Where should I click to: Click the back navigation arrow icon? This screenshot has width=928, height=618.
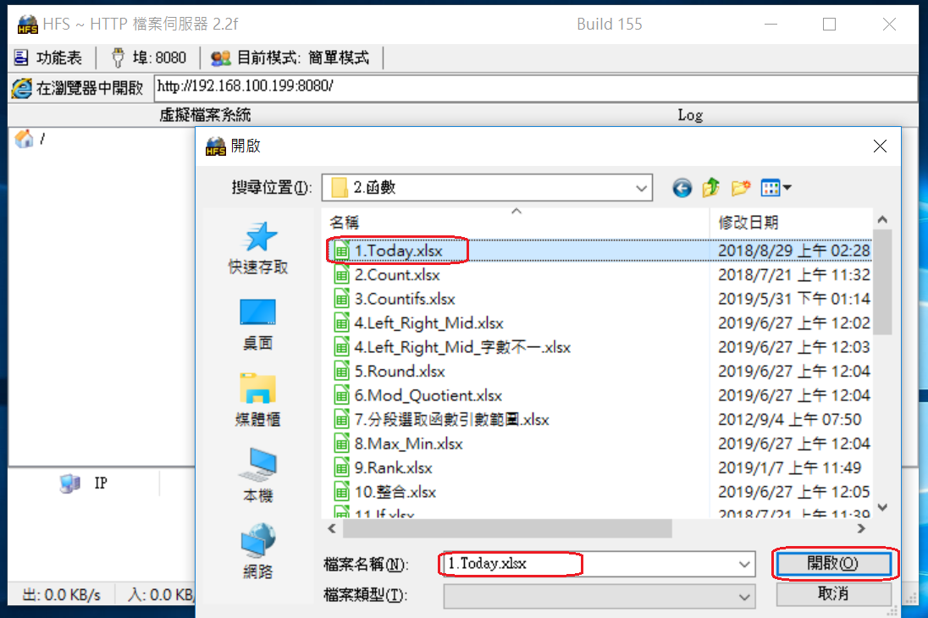[x=682, y=188]
